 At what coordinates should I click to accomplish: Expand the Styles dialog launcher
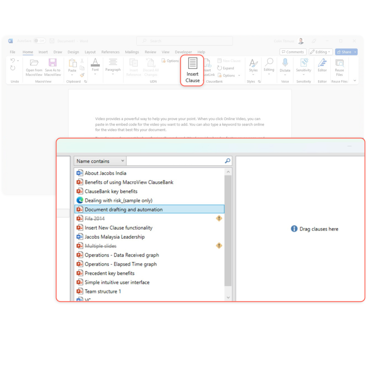tap(259, 82)
